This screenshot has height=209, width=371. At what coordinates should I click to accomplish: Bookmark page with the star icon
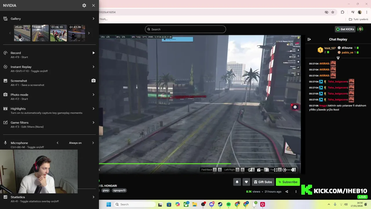(333, 12)
